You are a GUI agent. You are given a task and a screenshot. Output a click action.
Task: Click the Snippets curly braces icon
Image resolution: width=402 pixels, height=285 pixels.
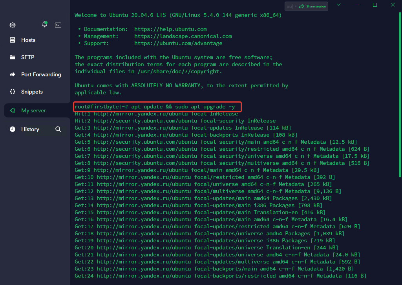click(13, 92)
